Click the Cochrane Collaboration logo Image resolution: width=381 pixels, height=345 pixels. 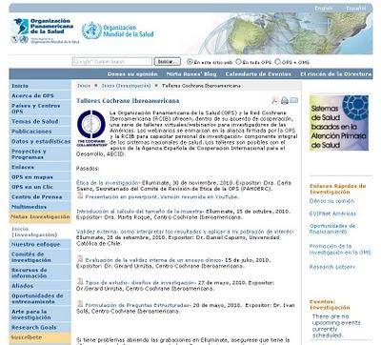point(91,129)
